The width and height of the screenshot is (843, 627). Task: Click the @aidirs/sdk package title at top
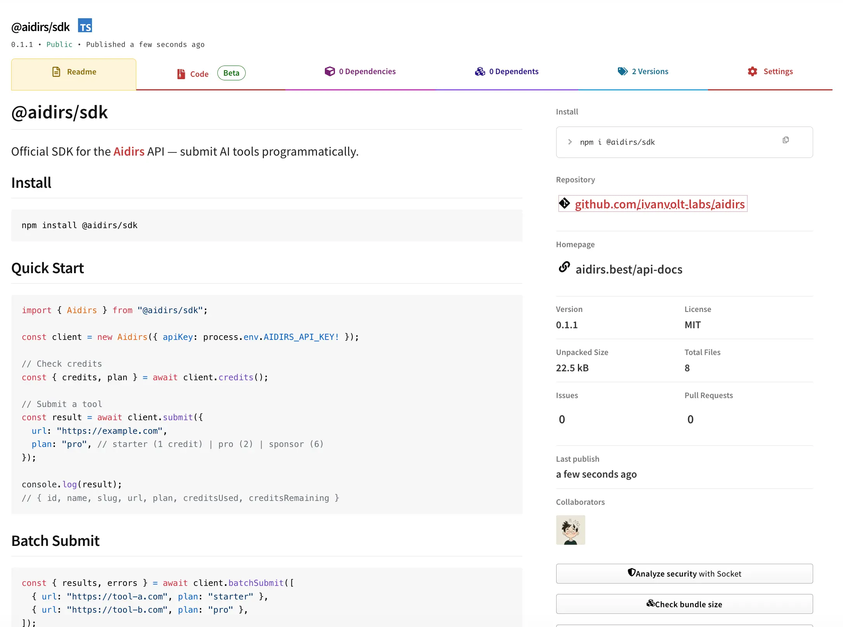click(40, 27)
